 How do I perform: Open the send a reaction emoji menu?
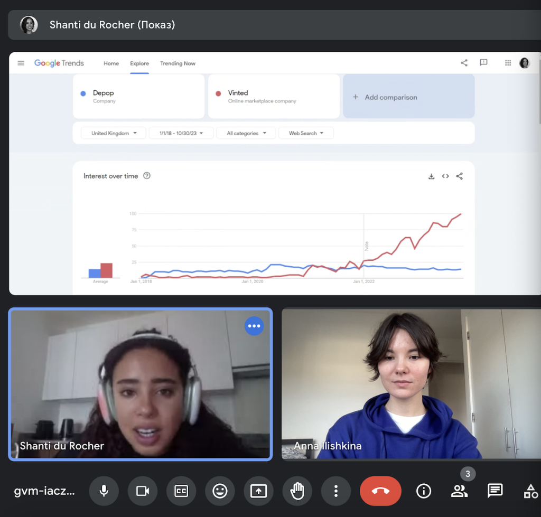click(x=220, y=491)
